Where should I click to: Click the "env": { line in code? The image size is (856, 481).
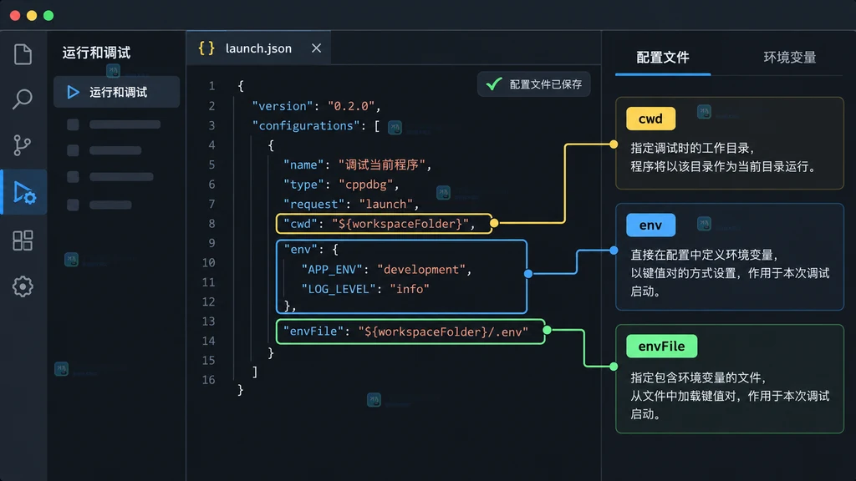click(311, 249)
